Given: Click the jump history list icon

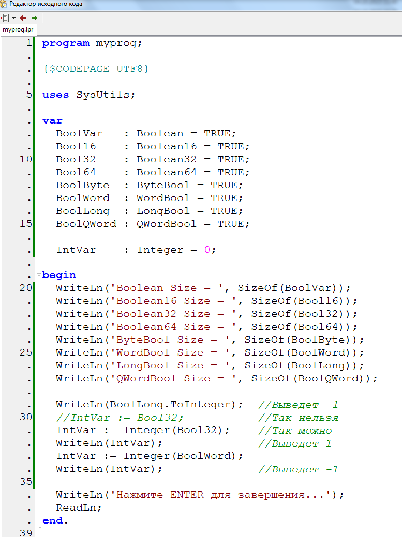Looking at the screenshot, I should coord(5,18).
